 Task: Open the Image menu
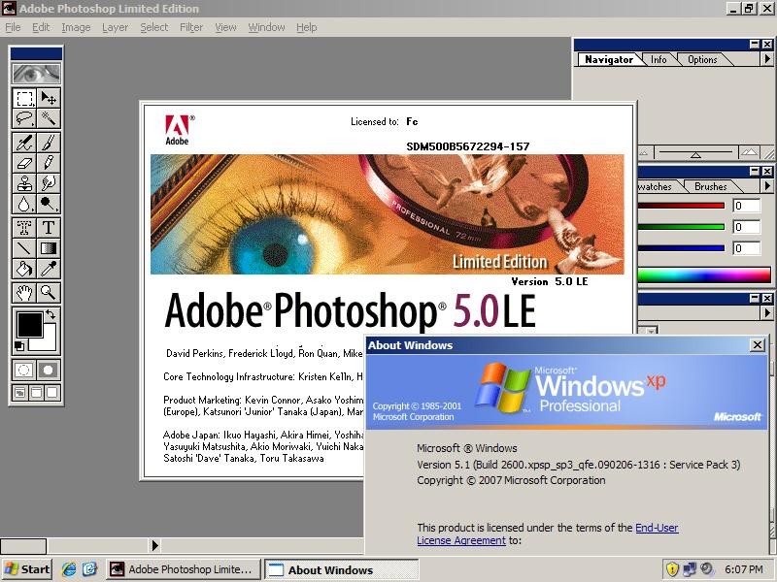76,27
